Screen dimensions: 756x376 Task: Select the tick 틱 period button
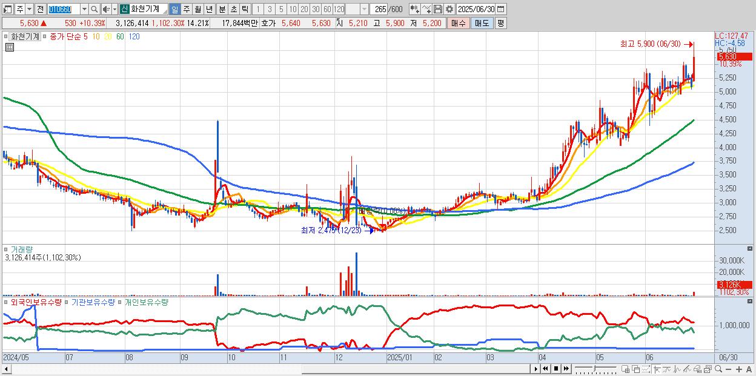(245, 9)
